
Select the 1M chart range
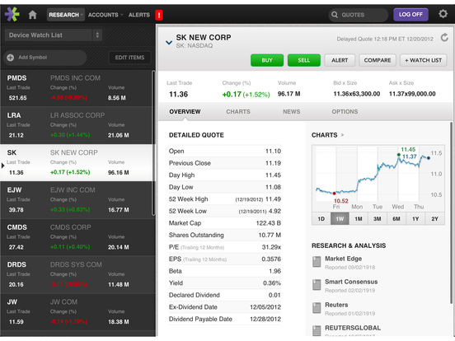click(x=359, y=218)
